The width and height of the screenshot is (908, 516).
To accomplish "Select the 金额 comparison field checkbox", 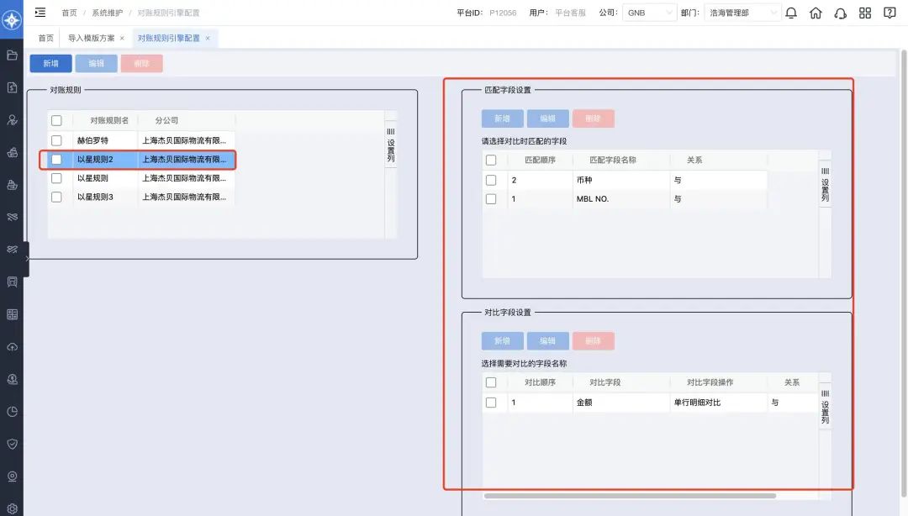I will pos(491,403).
